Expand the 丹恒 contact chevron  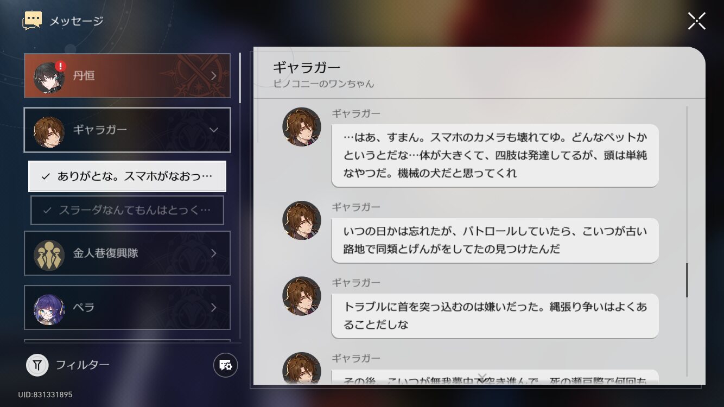214,76
